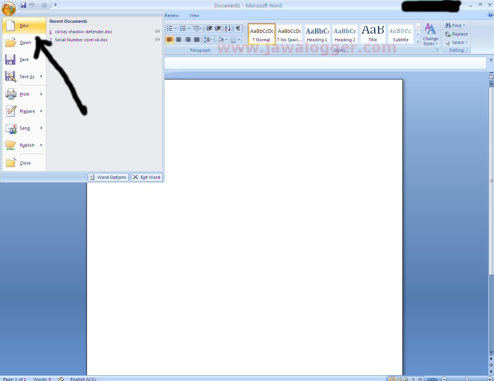Click the Undo arrow icon
The height and width of the screenshot is (381, 494).
click(x=32, y=5)
